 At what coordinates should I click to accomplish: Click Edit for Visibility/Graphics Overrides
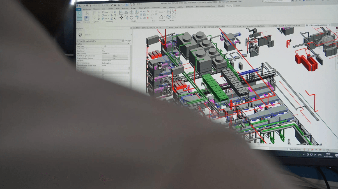click(115, 56)
